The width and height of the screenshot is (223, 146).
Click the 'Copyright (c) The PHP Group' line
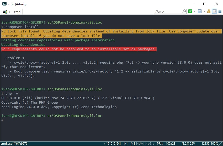(30, 103)
